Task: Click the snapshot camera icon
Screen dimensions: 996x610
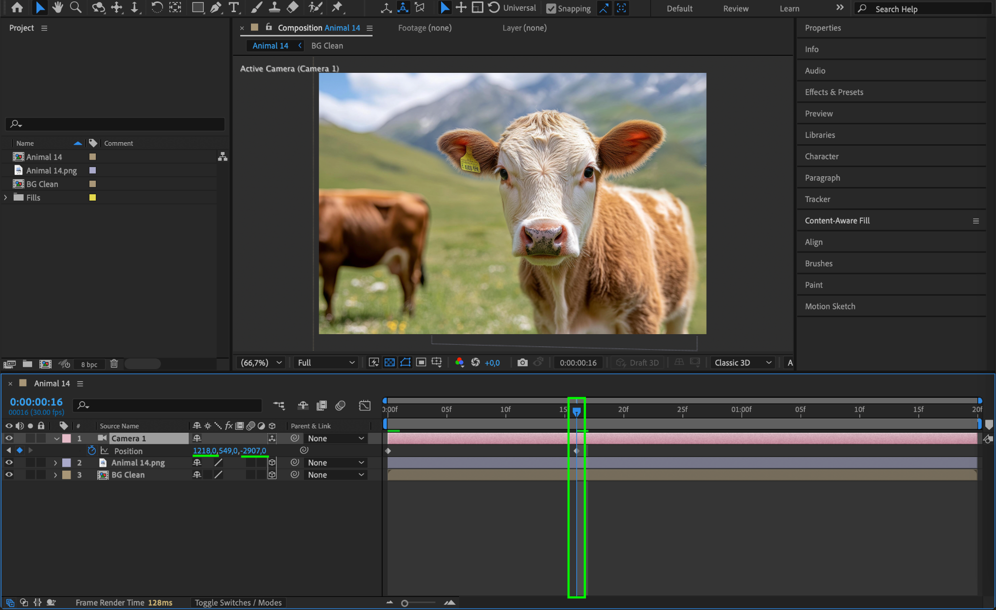Action: pos(522,362)
